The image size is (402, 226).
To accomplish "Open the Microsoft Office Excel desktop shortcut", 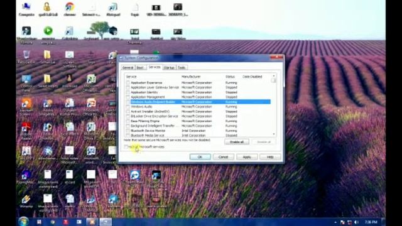I will (91, 82).
